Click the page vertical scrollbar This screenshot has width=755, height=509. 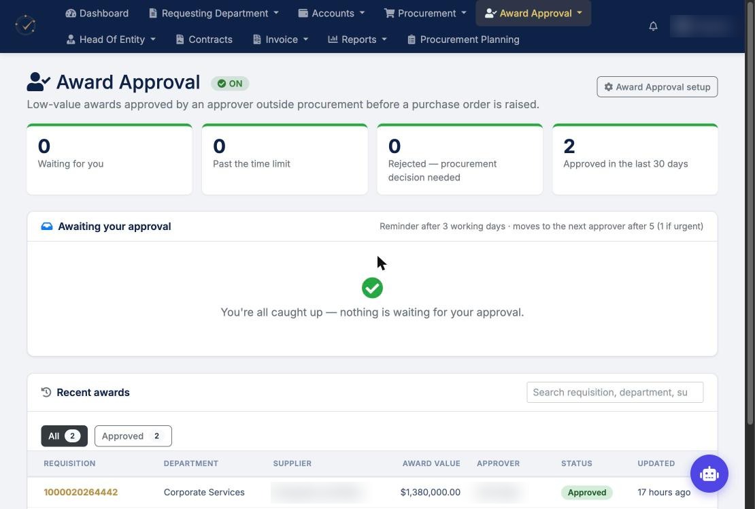point(750,212)
